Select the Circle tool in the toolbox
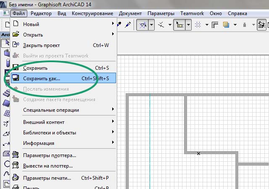Screen dimensions: 269x189 coord(6,164)
